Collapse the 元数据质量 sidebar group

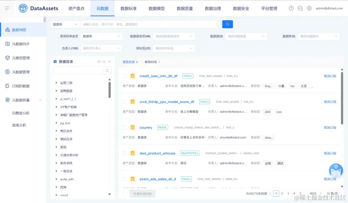coord(40,100)
